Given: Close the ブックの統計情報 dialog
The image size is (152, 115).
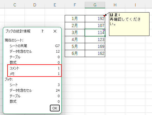Looking at the screenshot, I should [55, 31].
